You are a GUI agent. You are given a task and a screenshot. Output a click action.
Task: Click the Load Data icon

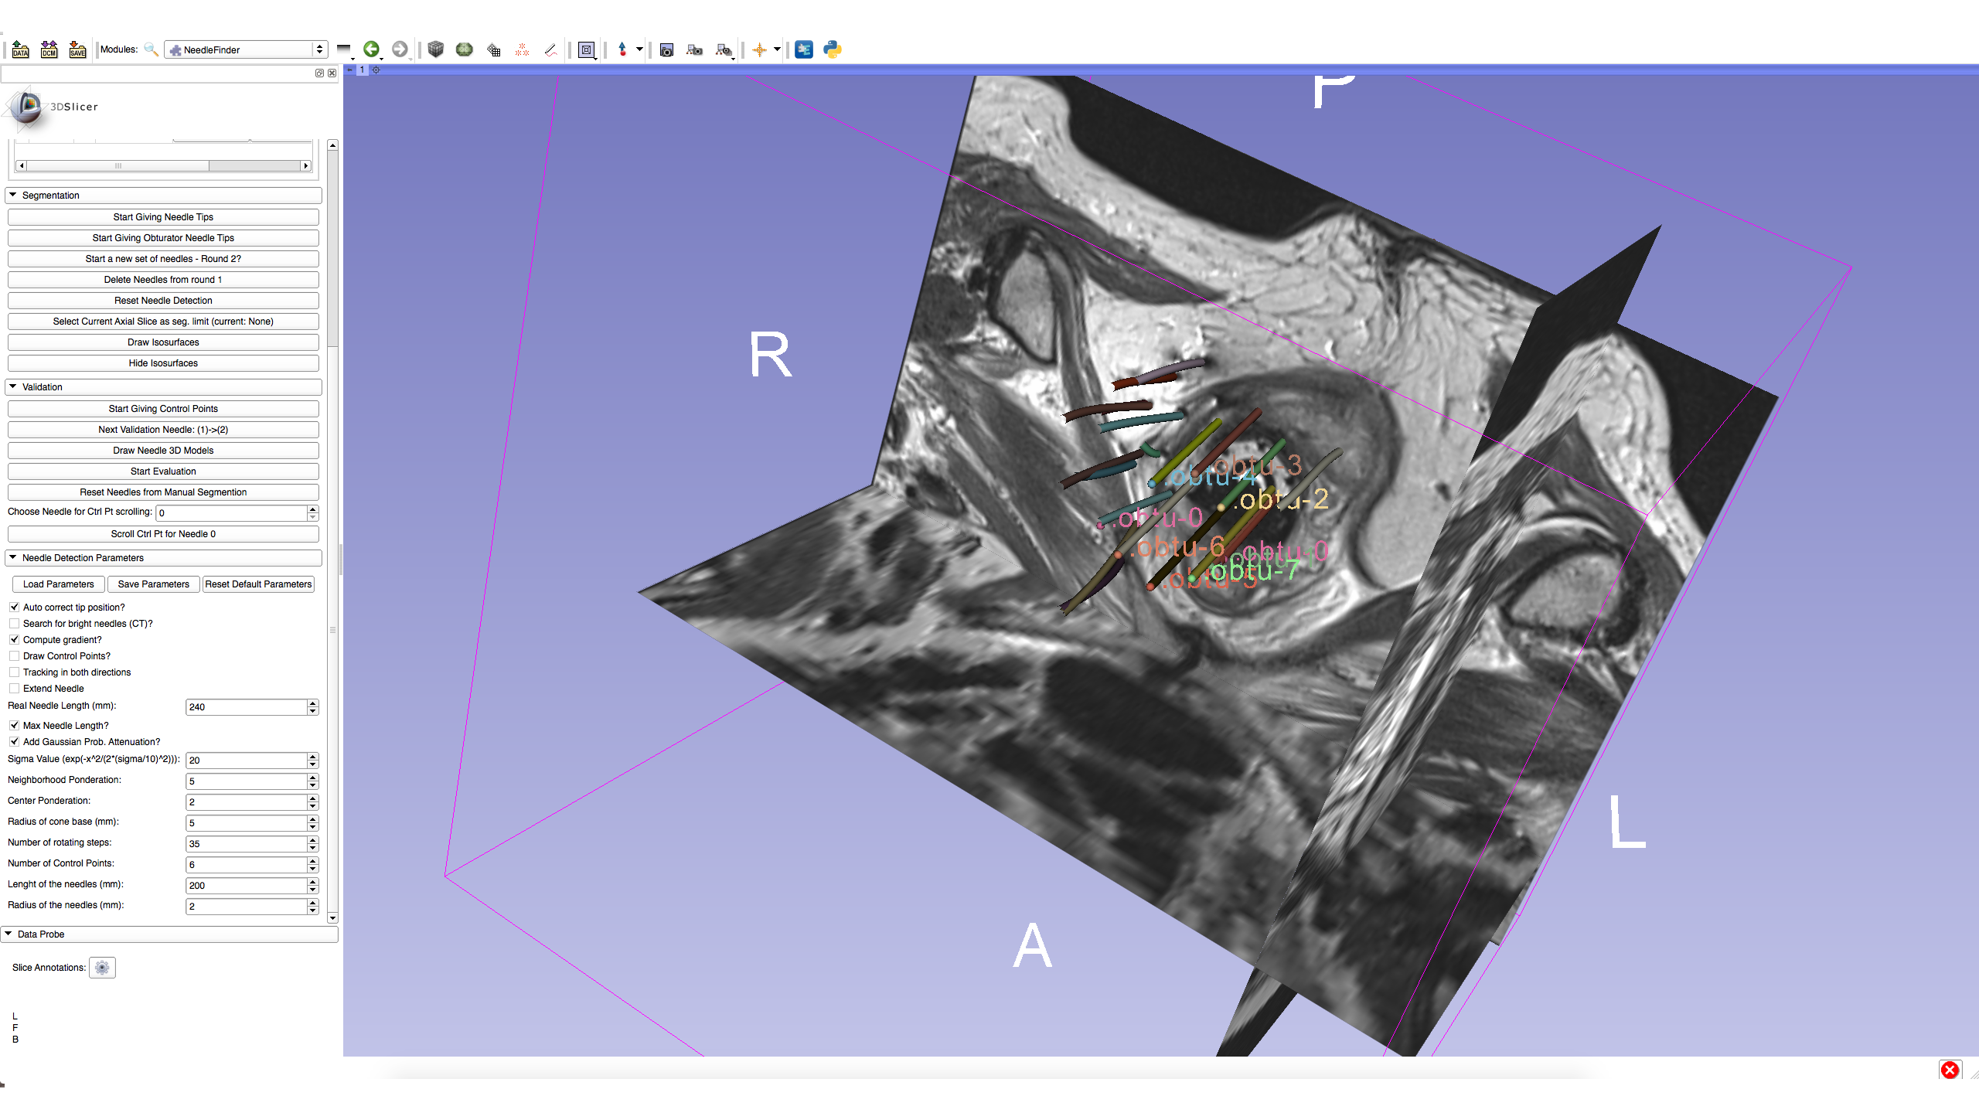21,49
